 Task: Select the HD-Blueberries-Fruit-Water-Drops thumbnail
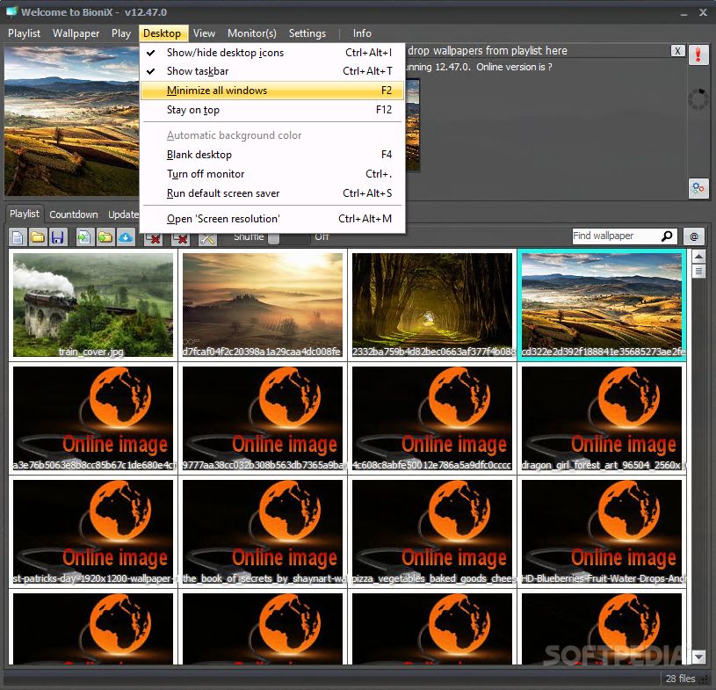[x=602, y=532]
